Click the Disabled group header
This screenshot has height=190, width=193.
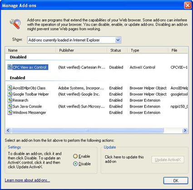tap(18, 57)
